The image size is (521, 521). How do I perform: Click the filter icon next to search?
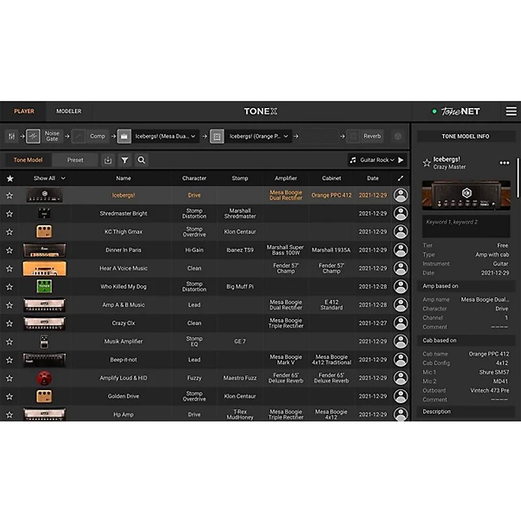click(x=124, y=160)
